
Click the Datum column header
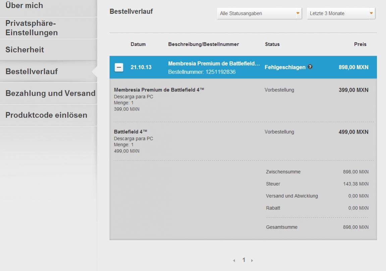coord(138,44)
